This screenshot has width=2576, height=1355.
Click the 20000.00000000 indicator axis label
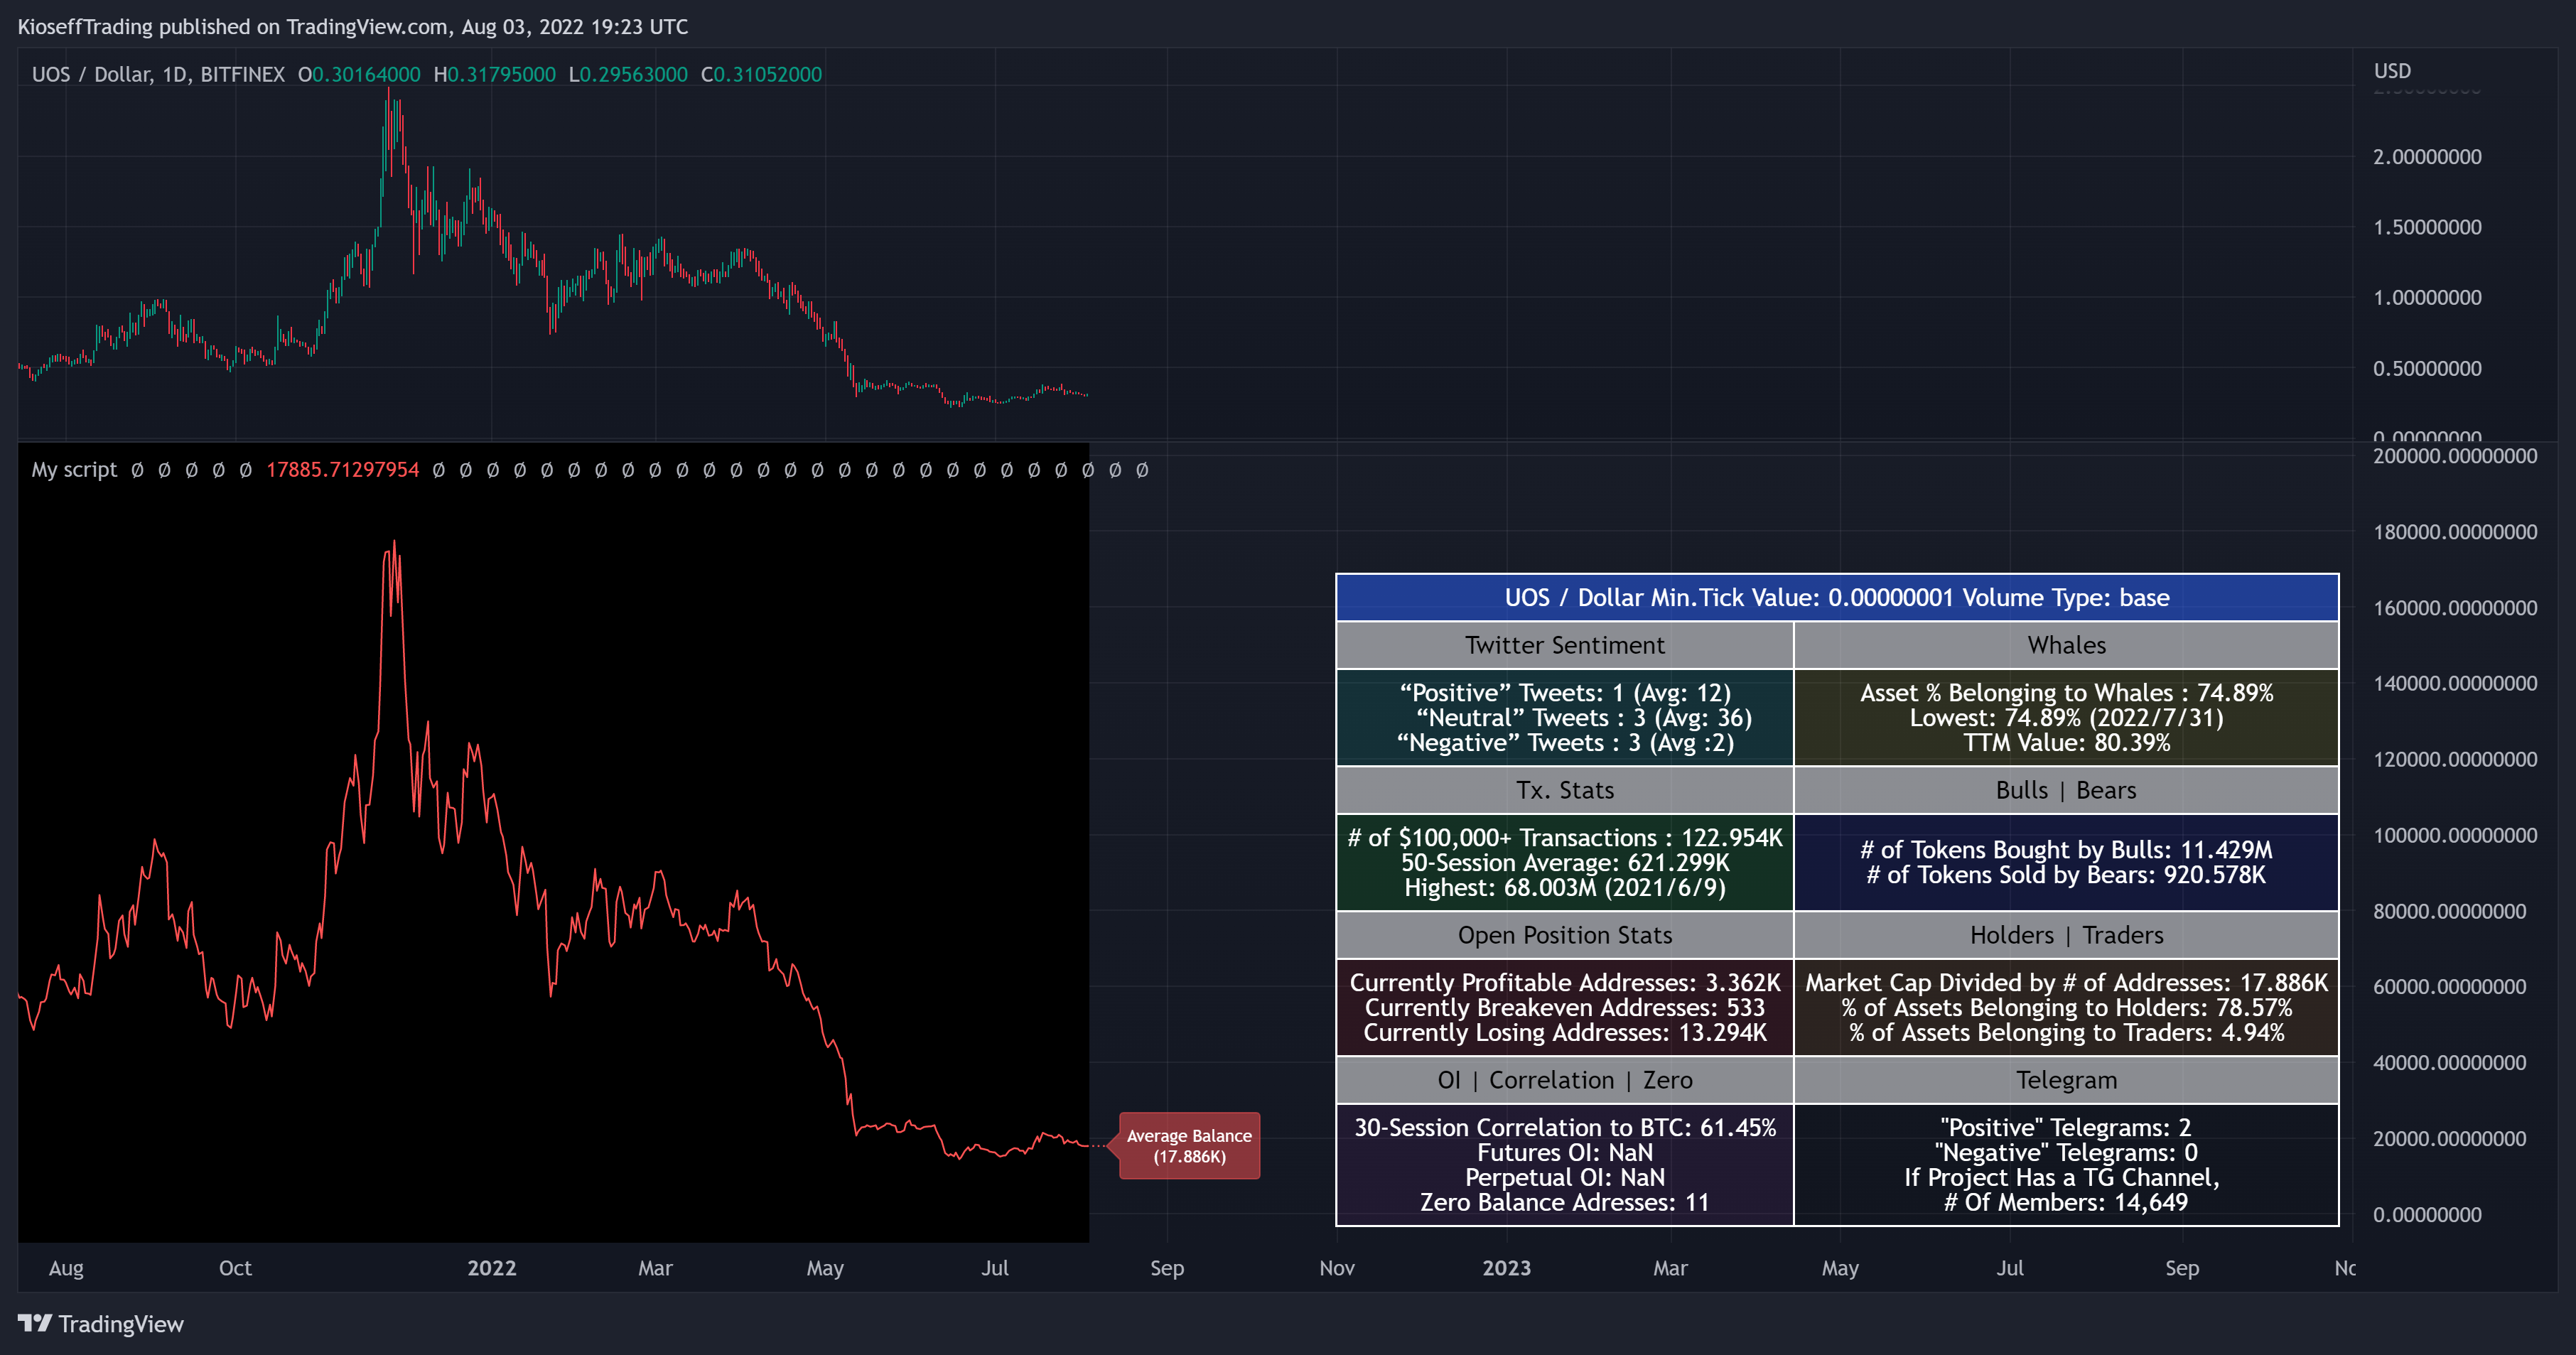coord(2449,1139)
